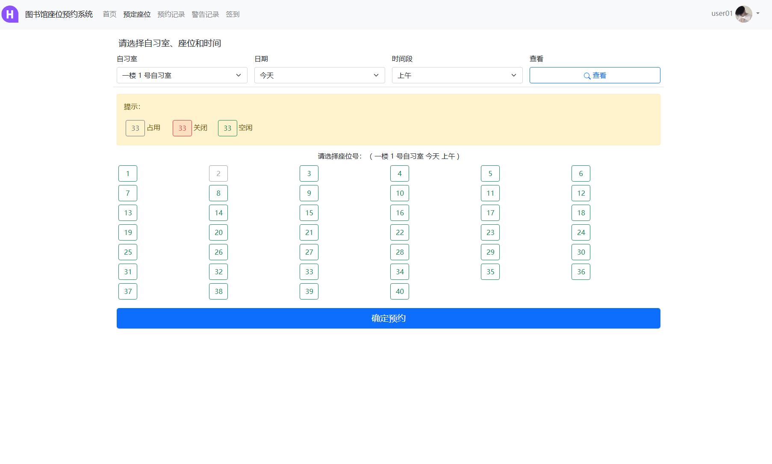The width and height of the screenshot is (772, 464).
Task: Expand the 自习室 study room dropdown
Action: click(182, 75)
